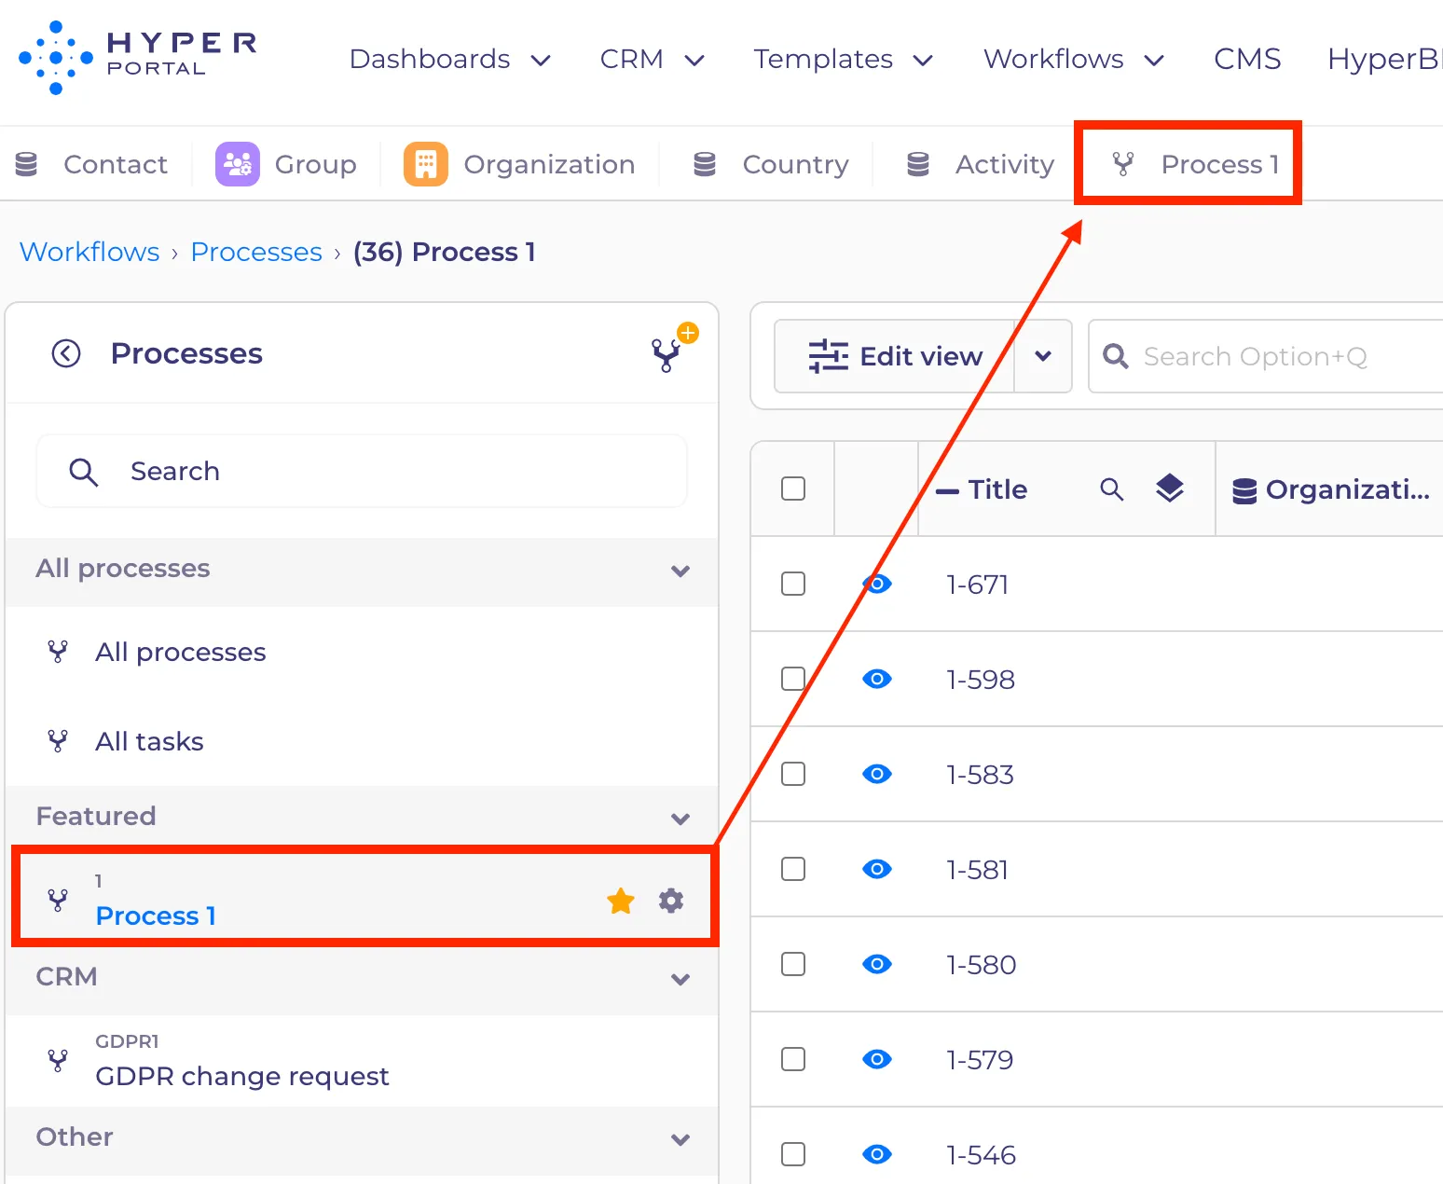The width and height of the screenshot is (1443, 1184).
Task: Click the Processes sidebar Search field
Action: pyautogui.click(x=362, y=471)
